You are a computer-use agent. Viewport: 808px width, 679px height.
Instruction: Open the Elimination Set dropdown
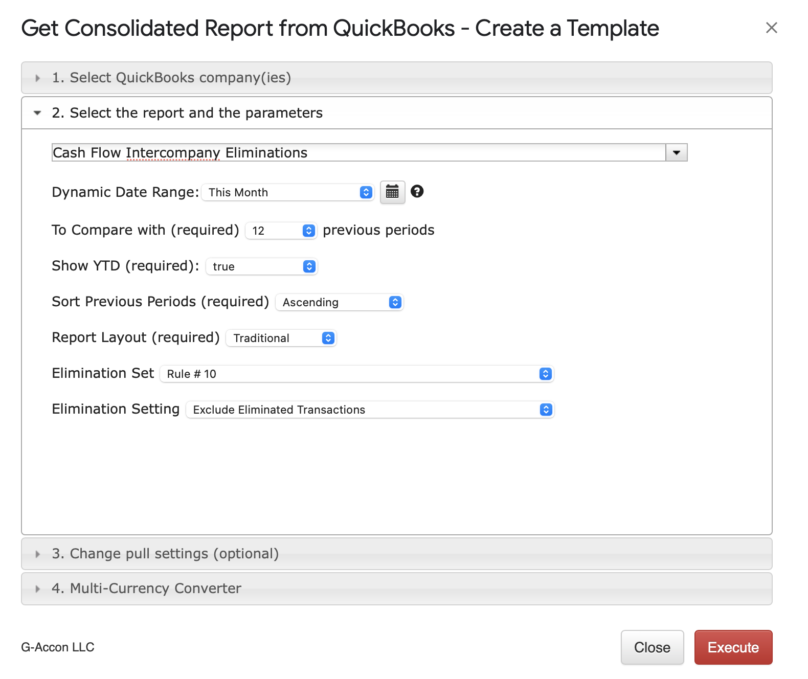click(357, 374)
